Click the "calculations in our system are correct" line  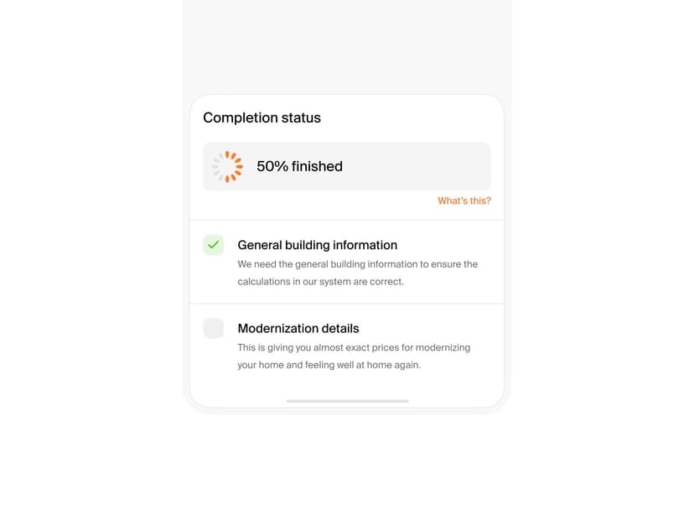[x=320, y=282]
